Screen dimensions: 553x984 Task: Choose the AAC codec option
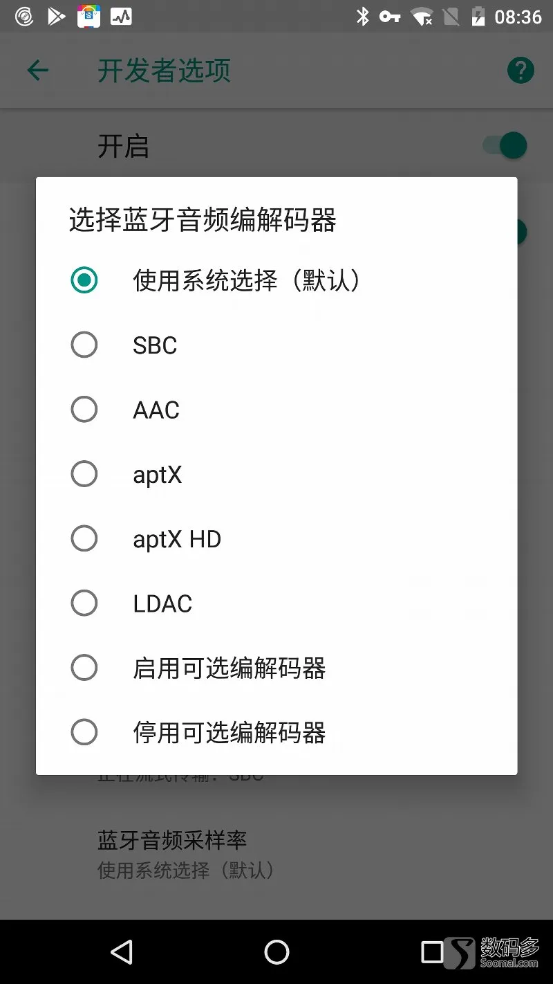pyautogui.click(x=276, y=410)
